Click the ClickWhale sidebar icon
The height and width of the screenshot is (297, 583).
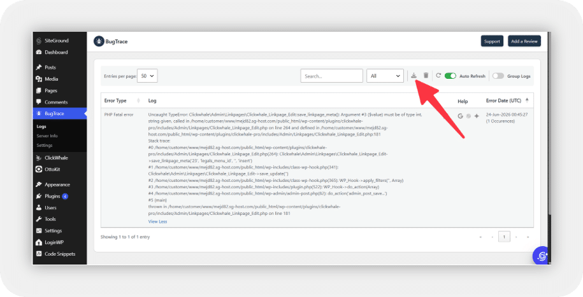coord(39,158)
